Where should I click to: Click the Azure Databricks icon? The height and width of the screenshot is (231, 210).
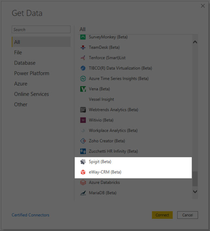tap(83, 183)
